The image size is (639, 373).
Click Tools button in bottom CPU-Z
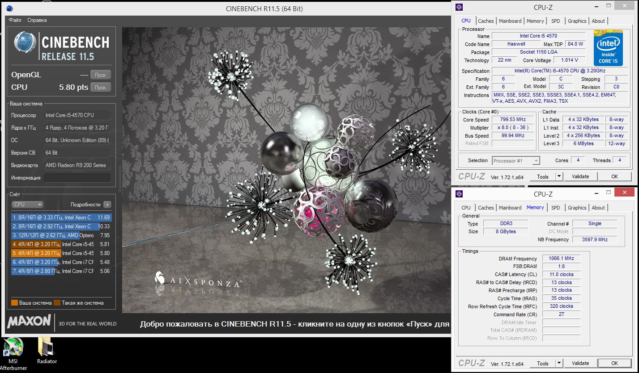(x=543, y=363)
